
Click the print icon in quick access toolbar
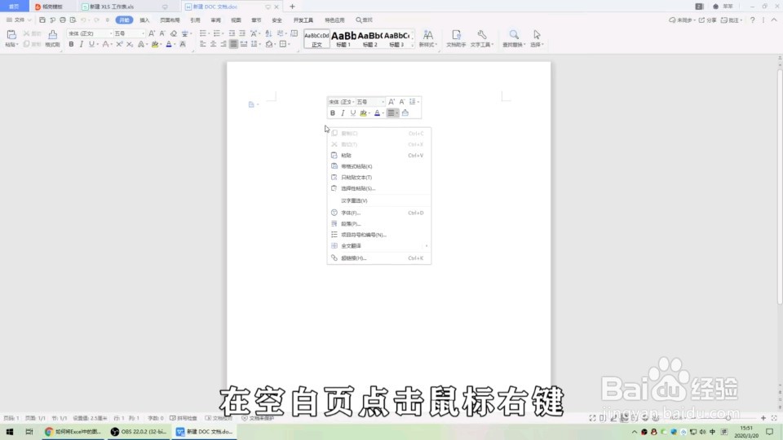pyautogui.click(x=63, y=20)
